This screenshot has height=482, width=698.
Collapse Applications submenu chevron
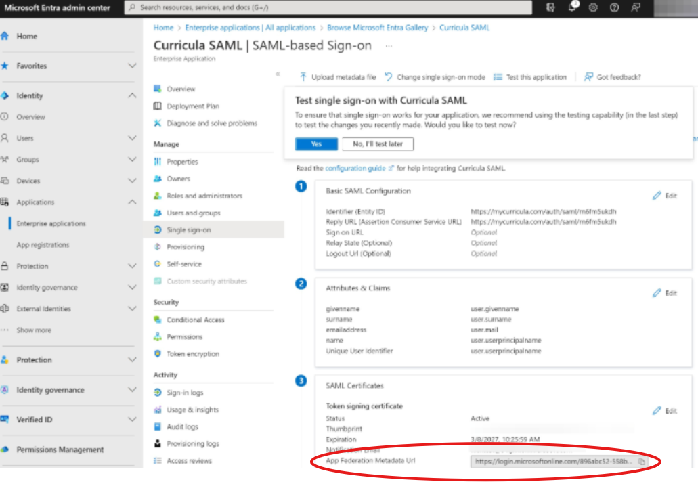(x=132, y=202)
